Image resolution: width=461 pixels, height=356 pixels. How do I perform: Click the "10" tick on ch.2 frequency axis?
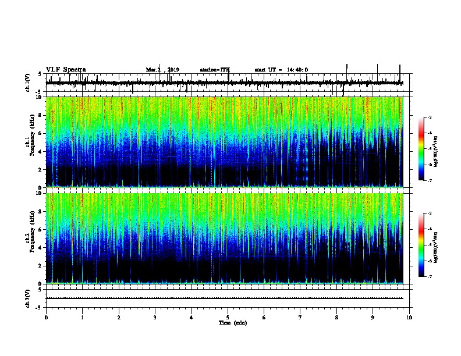(x=39, y=193)
